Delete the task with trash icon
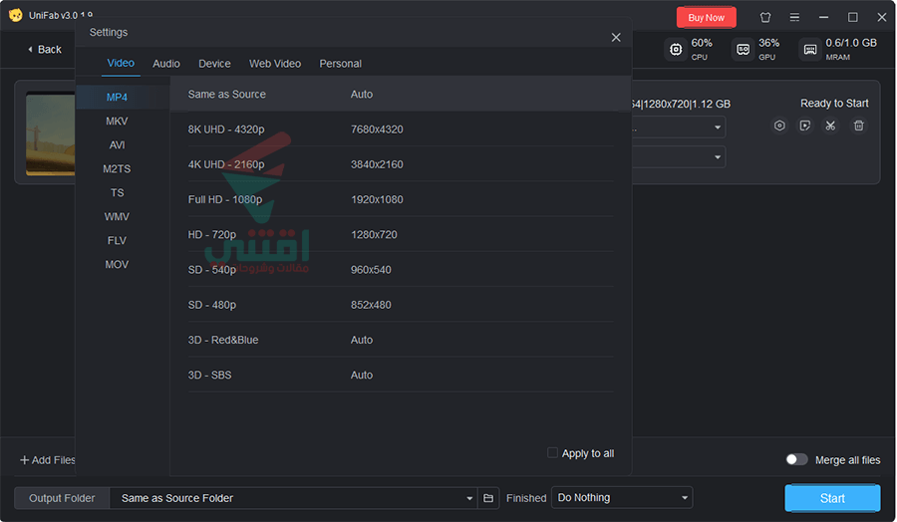Image resolution: width=897 pixels, height=522 pixels. point(859,126)
